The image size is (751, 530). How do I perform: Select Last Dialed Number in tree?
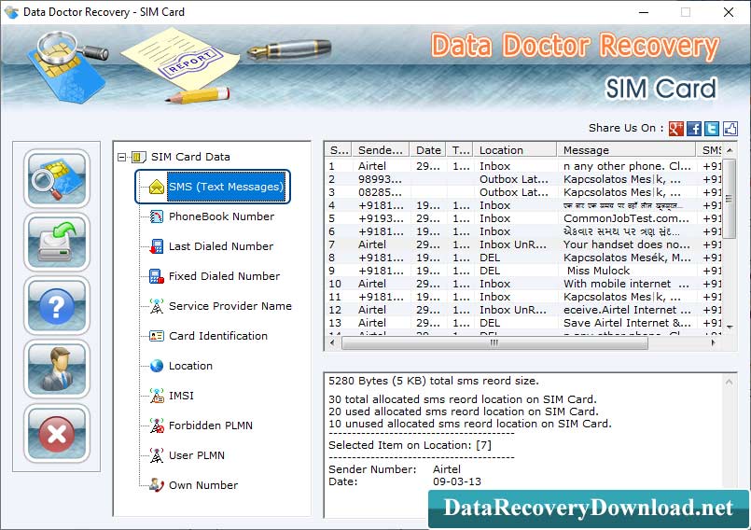(221, 246)
